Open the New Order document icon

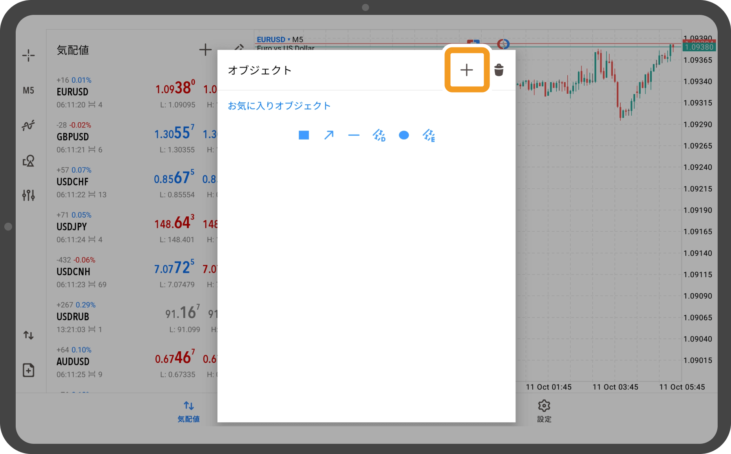(29, 370)
